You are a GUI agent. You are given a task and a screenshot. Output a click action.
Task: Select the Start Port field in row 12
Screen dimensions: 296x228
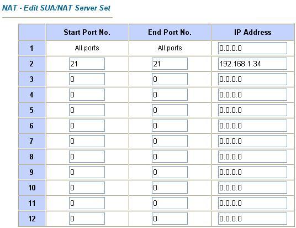[87, 219]
